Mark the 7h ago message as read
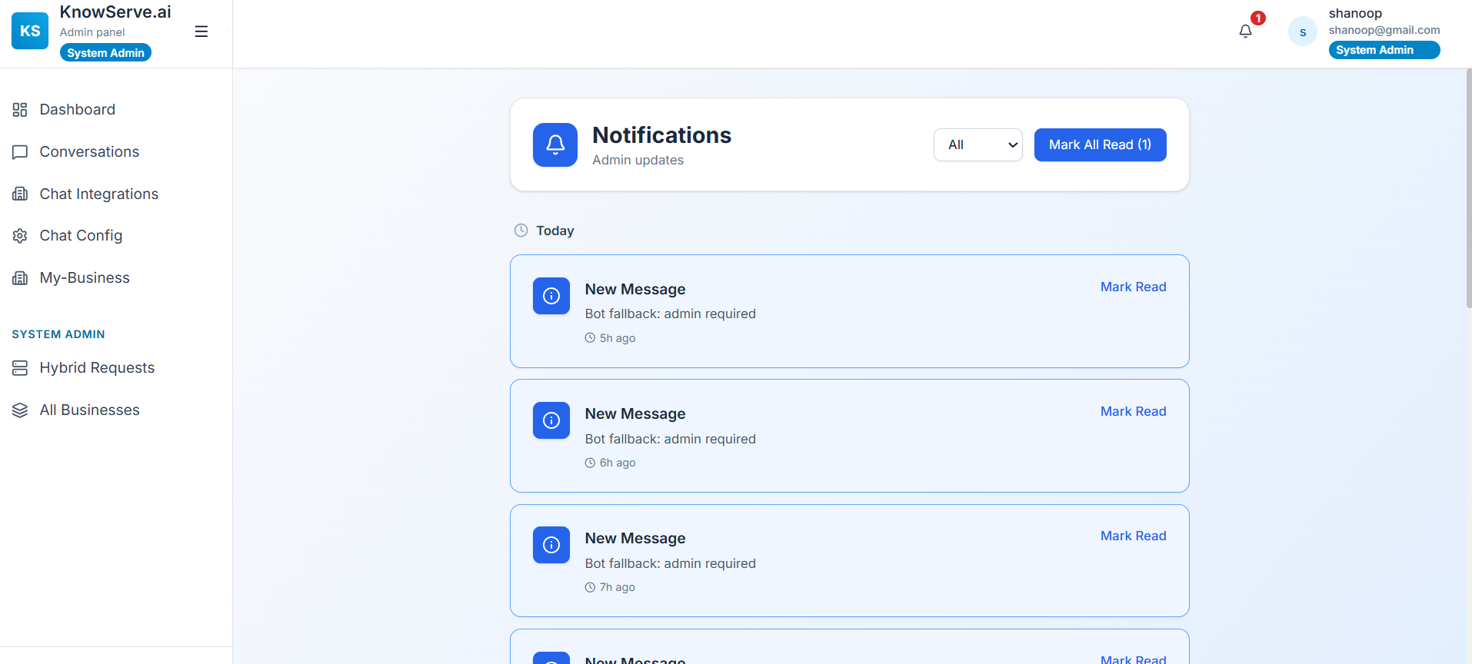 (1133, 536)
